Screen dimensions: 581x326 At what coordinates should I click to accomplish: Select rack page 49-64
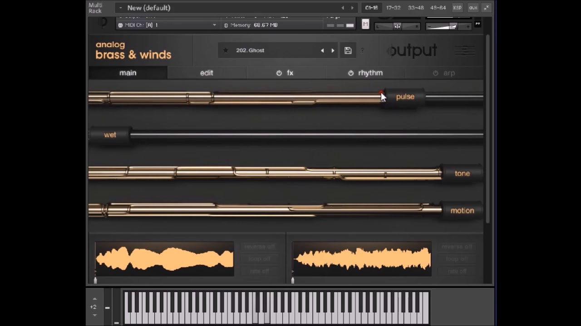point(438,8)
